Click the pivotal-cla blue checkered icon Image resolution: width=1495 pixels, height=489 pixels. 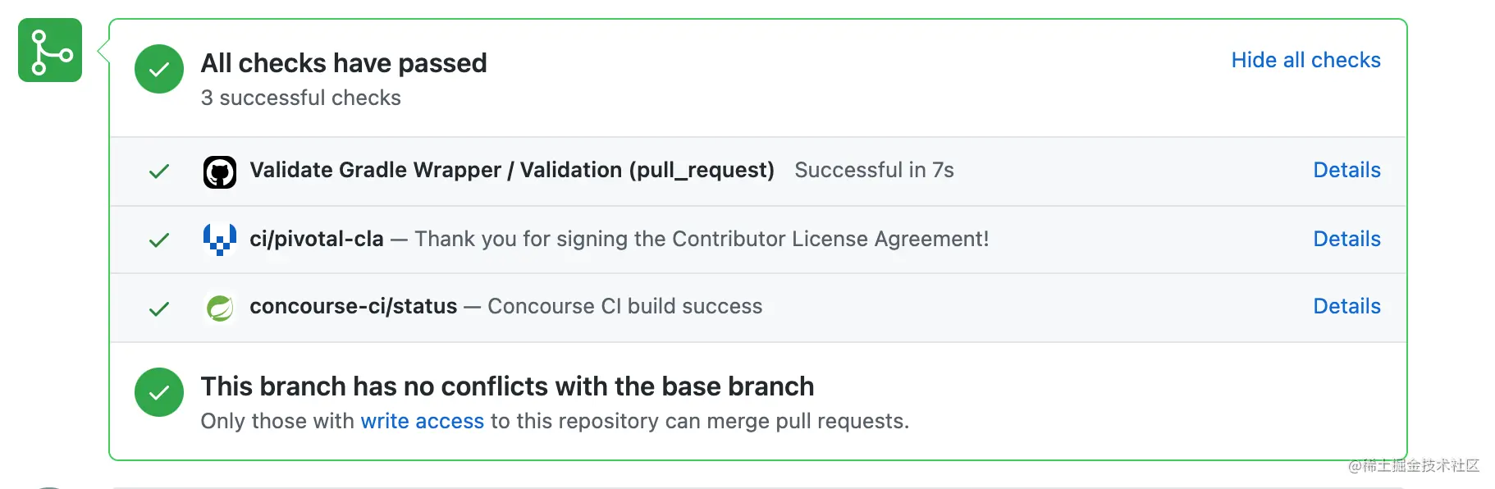[220, 240]
